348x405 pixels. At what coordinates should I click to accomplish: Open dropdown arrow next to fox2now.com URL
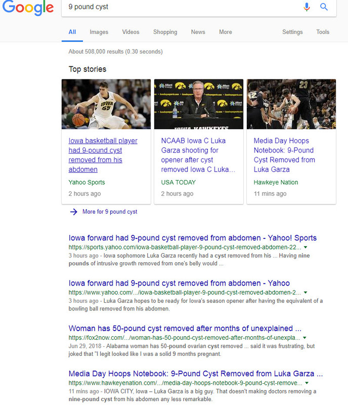click(x=304, y=338)
